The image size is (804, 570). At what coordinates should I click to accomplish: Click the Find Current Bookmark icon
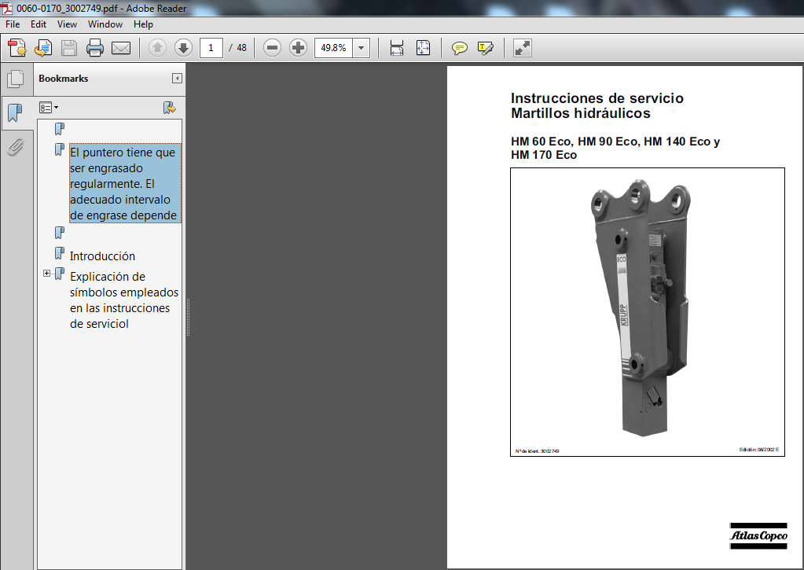pos(169,108)
